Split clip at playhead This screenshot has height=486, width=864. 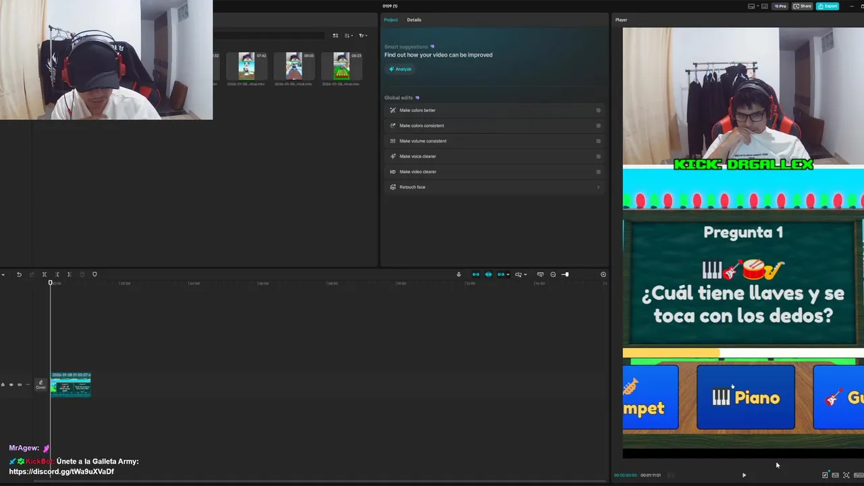click(45, 274)
